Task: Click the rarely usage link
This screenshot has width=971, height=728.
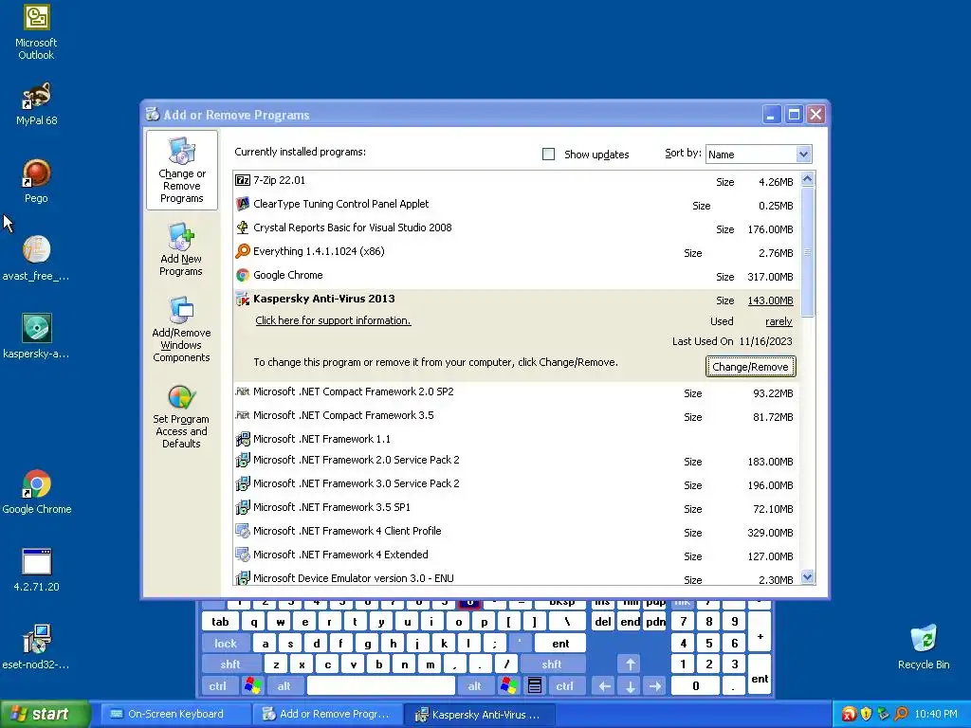Action: 779,321
